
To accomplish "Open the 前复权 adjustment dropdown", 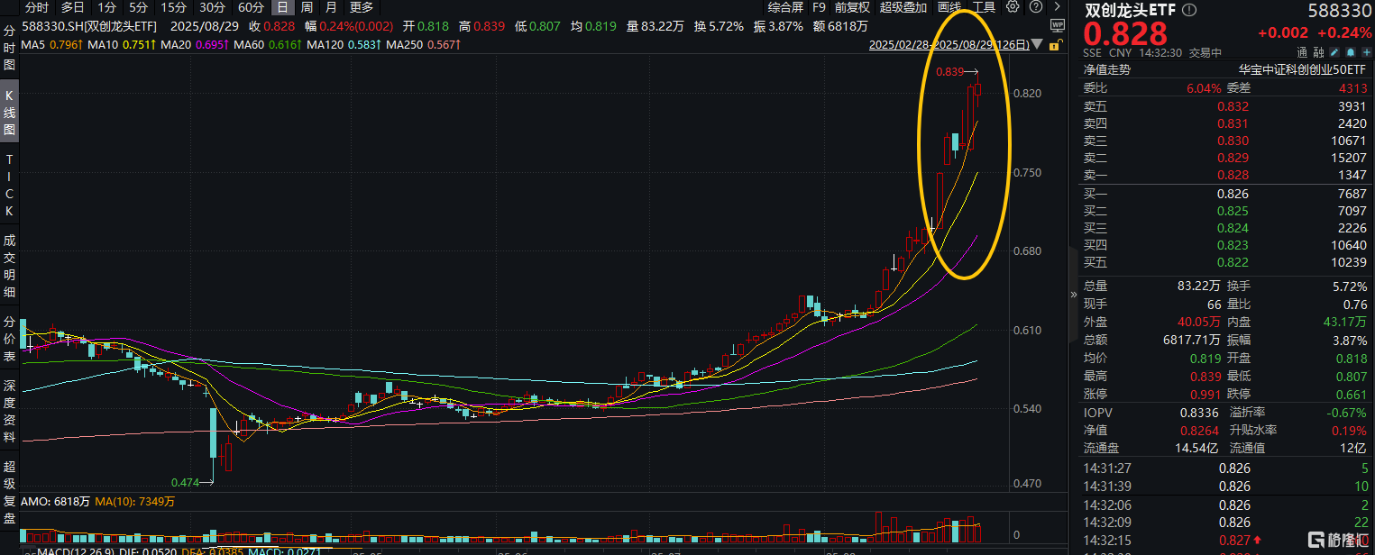I will coord(852,7).
